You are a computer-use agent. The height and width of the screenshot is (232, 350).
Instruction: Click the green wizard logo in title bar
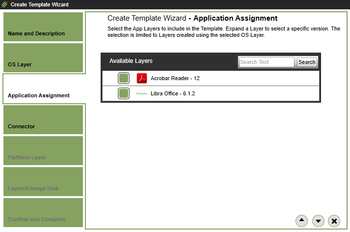coord(4,4)
